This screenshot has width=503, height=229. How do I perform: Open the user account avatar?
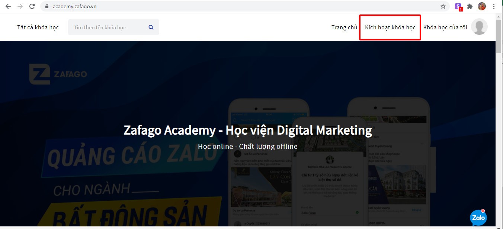479,27
